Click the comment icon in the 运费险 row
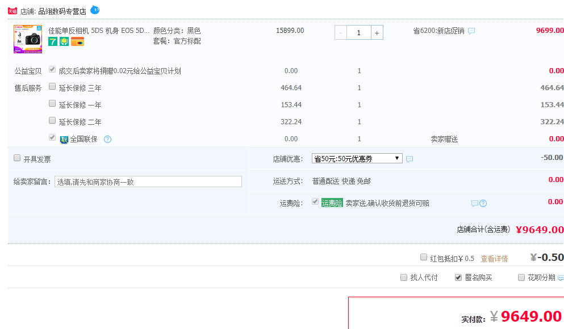564x329 pixels. pos(475,204)
